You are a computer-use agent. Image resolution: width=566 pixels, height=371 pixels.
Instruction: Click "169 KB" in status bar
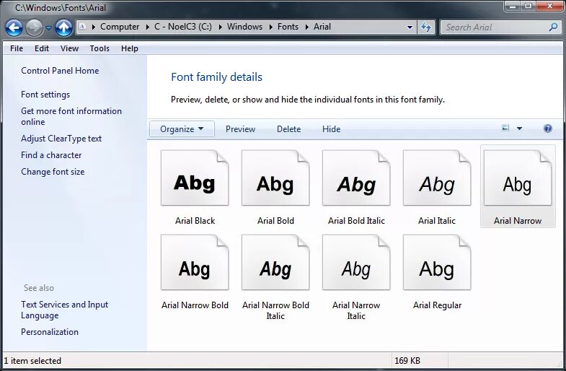pos(407,360)
